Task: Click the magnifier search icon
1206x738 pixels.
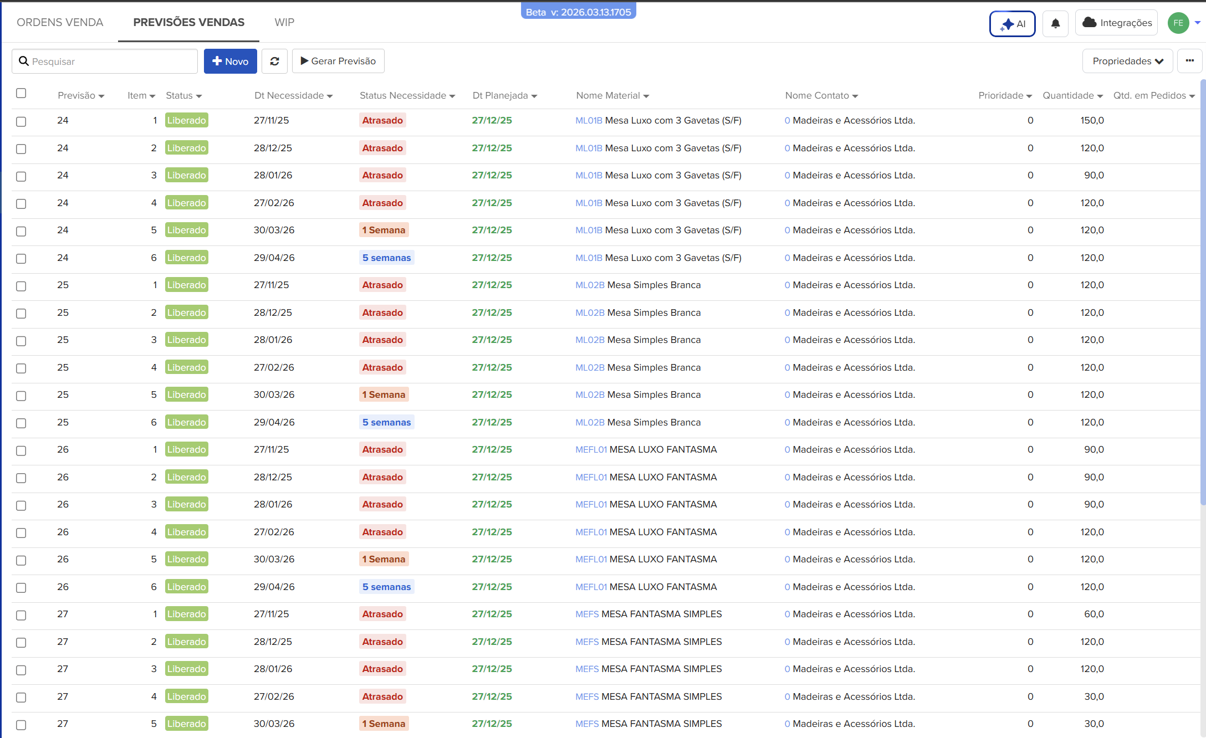Action: click(24, 61)
